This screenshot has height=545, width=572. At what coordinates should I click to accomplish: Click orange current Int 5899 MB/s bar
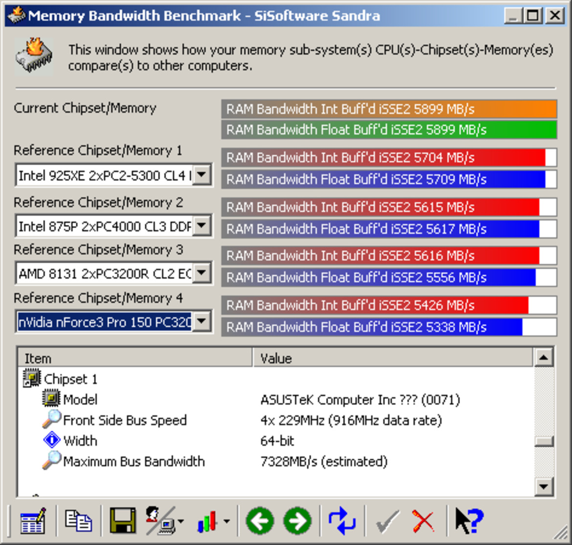click(389, 109)
